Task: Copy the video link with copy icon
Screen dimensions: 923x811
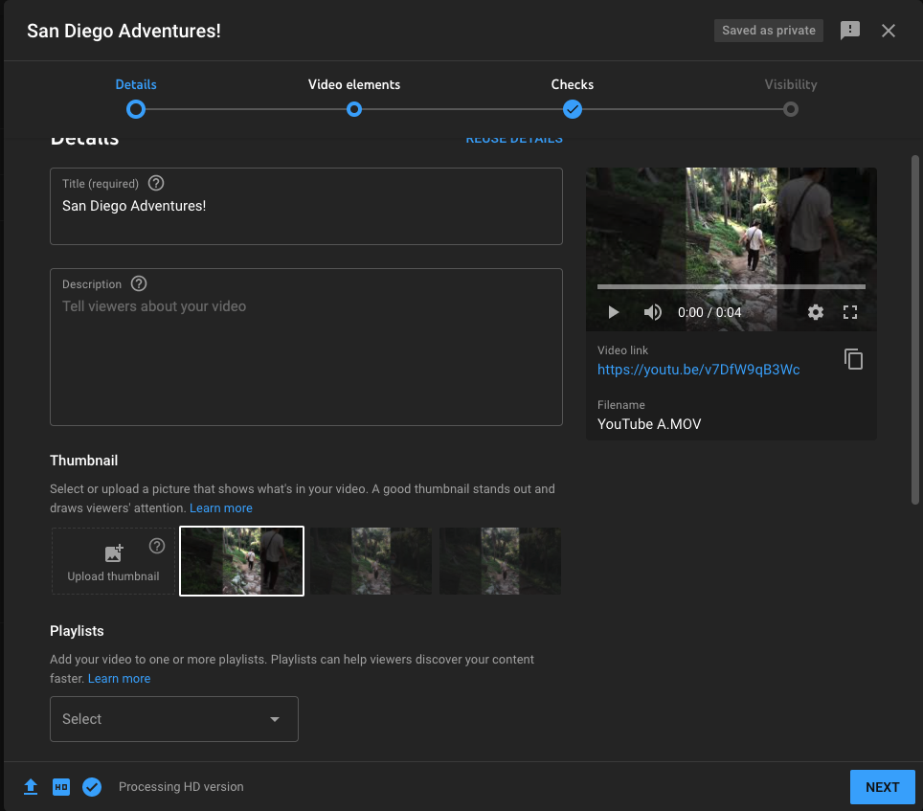Action: pyautogui.click(x=853, y=359)
